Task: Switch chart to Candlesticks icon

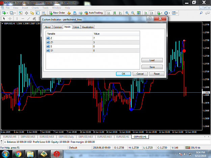Action: [114, 13]
